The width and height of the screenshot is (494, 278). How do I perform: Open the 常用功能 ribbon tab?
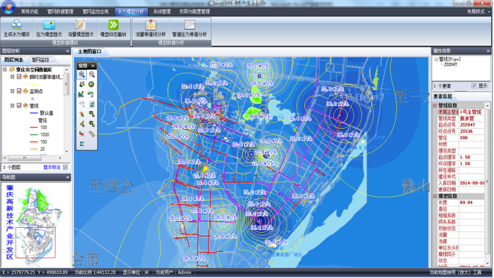pyautogui.click(x=30, y=11)
